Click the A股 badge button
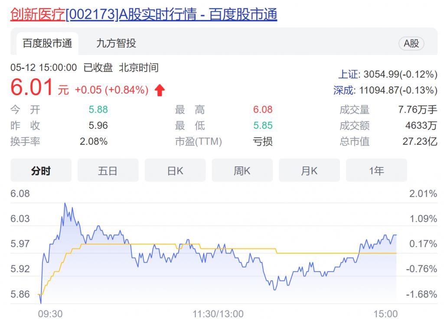 pyautogui.click(x=411, y=44)
